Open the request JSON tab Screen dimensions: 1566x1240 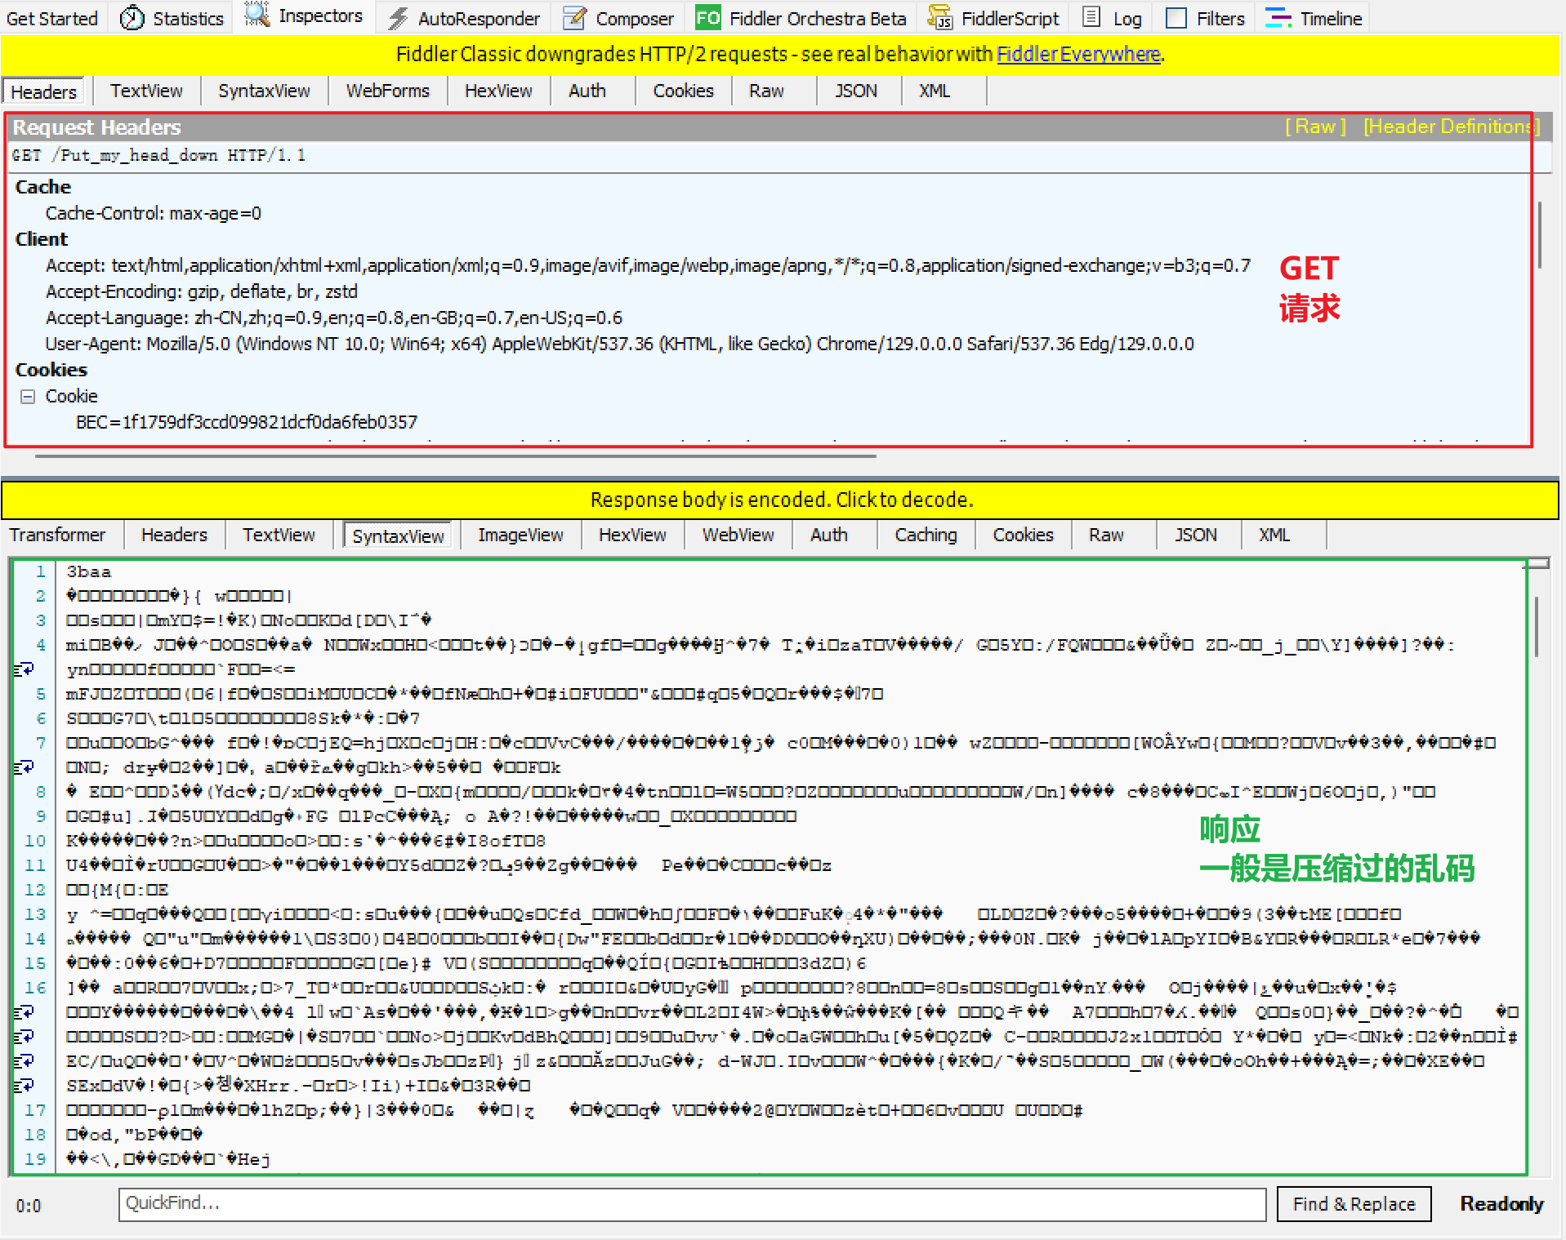[856, 91]
